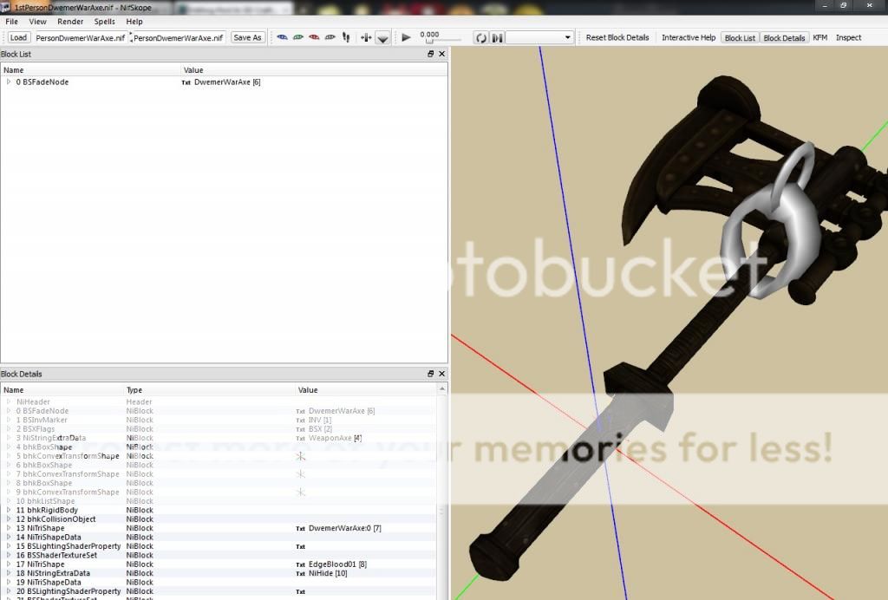Toggle the switch animation button
This screenshot has height=600, width=888.
pos(497,38)
